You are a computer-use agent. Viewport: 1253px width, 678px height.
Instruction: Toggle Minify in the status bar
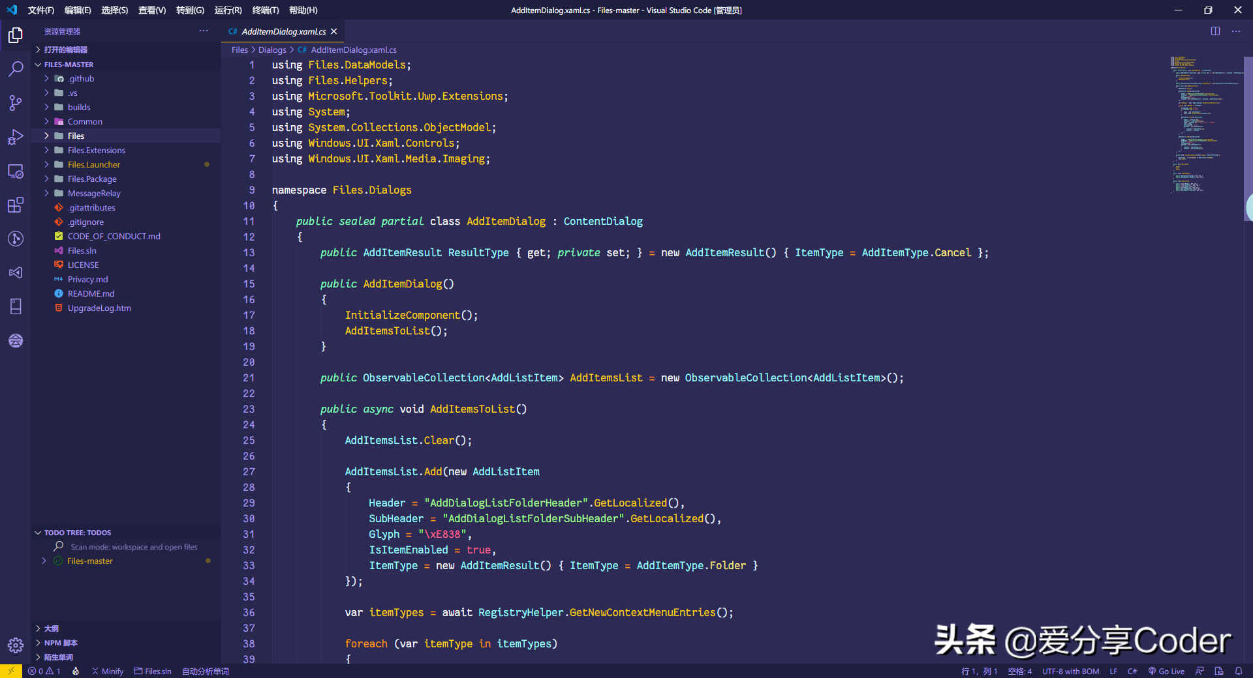[108, 671]
